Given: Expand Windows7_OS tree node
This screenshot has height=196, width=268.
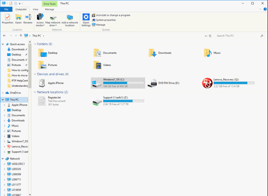Looking at the screenshot, I should tap(5, 141).
